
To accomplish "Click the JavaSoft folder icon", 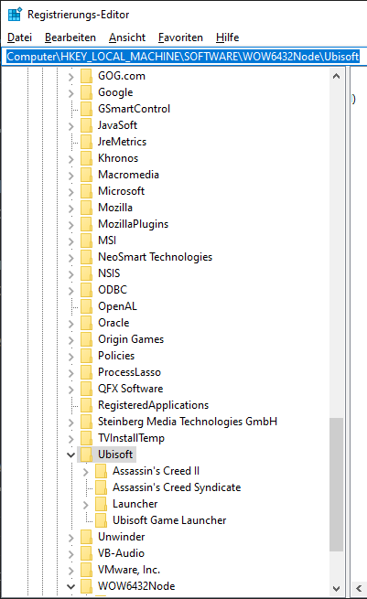I will [86, 125].
